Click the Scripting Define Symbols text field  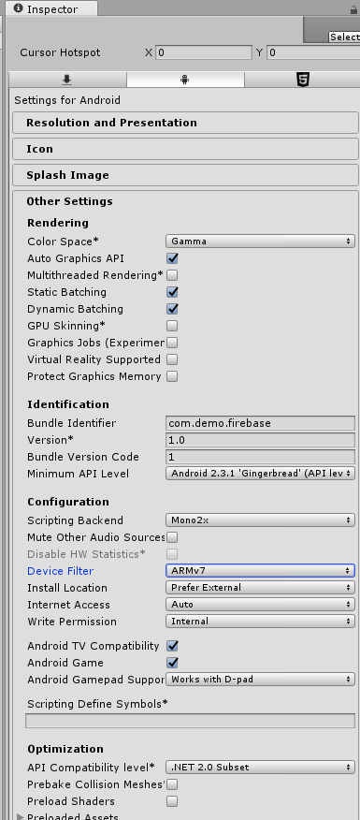point(190,721)
